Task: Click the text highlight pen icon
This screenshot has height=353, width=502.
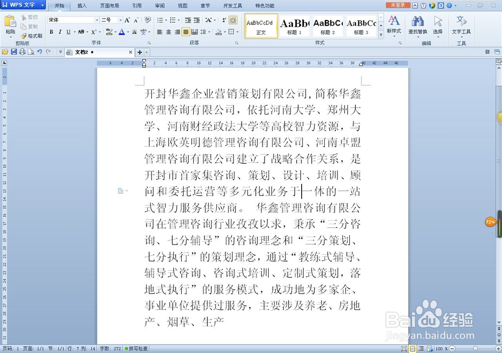Action: tap(109, 32)
